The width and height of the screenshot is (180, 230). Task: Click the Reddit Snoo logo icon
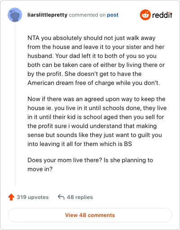tap(145, 15)
